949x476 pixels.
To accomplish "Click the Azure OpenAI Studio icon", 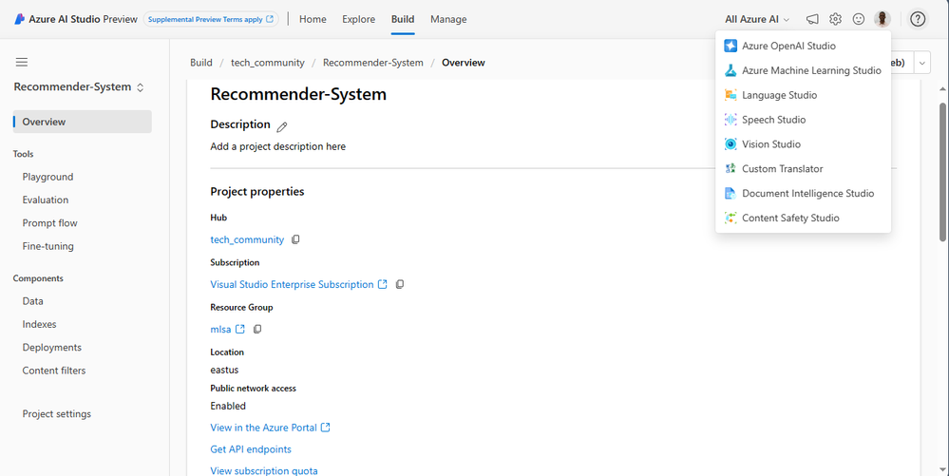I will pyautogui.click(x=731, y=46).
